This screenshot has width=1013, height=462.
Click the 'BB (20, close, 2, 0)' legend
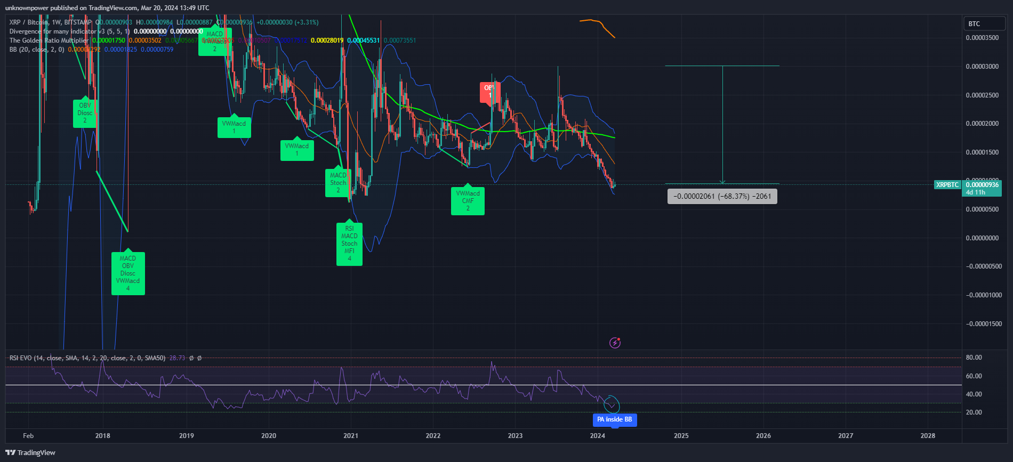37,50
